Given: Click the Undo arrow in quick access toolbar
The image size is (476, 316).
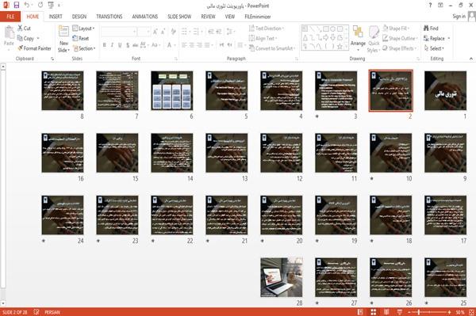Looking at the screenshot, I should pyautogui.click(x=27, y=6).
